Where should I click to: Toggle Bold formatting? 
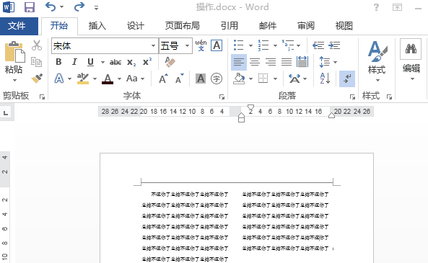click(58, 62)
